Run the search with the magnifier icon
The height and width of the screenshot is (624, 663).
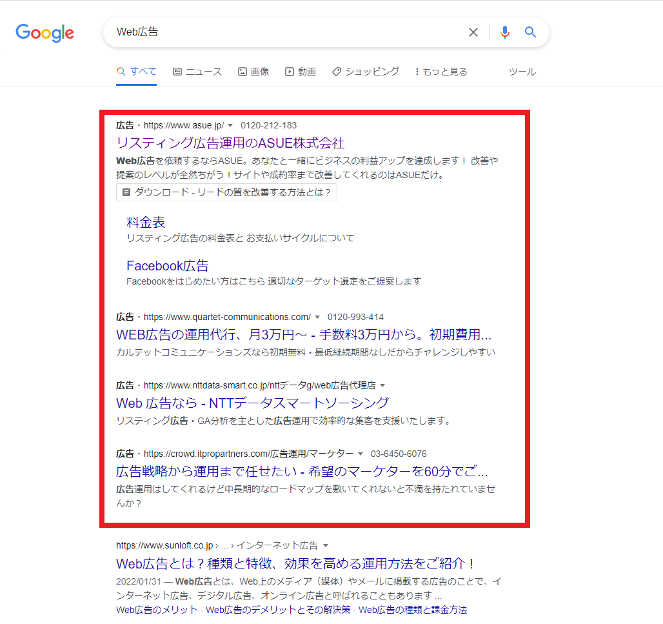(530, 32)
